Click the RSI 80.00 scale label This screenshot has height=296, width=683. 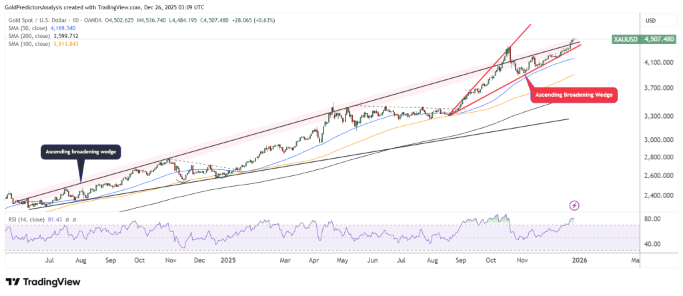pos(654,219)
